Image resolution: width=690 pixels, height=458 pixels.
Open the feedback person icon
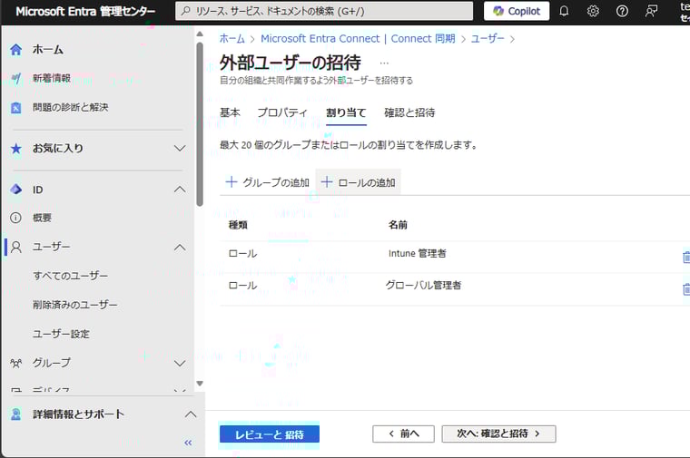coord(651,12)
